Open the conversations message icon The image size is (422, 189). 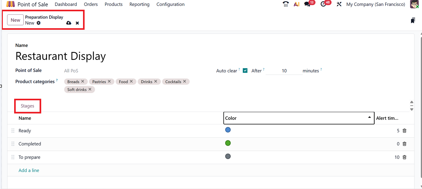click(x=307, y=4)
